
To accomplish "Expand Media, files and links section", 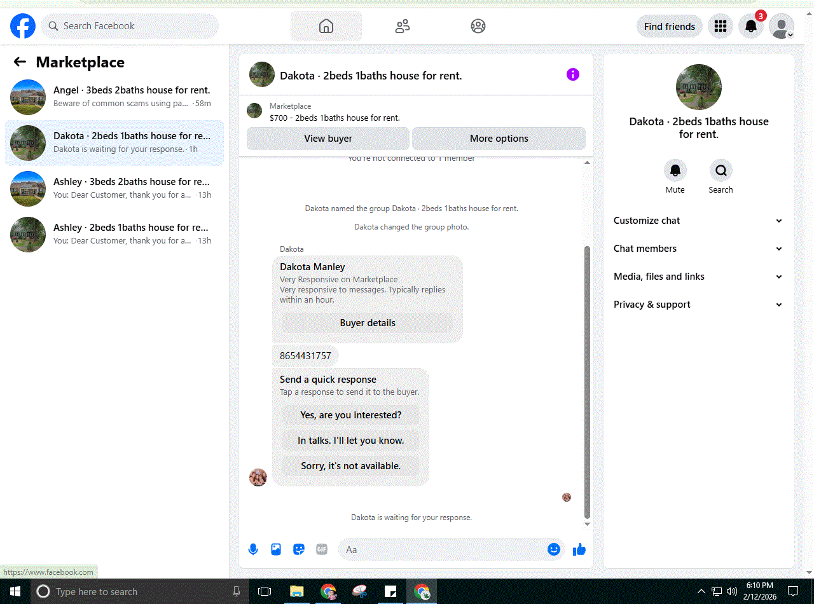I will pos(698,277).
